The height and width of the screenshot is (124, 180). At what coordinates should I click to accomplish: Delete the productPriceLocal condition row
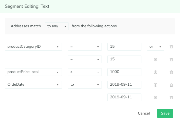[171, 72]
